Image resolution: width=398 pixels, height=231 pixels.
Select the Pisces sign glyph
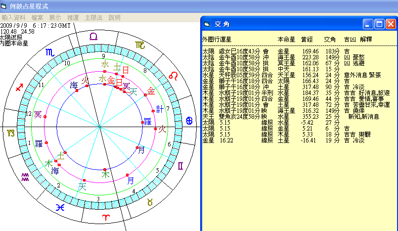[x=60, y=207]
